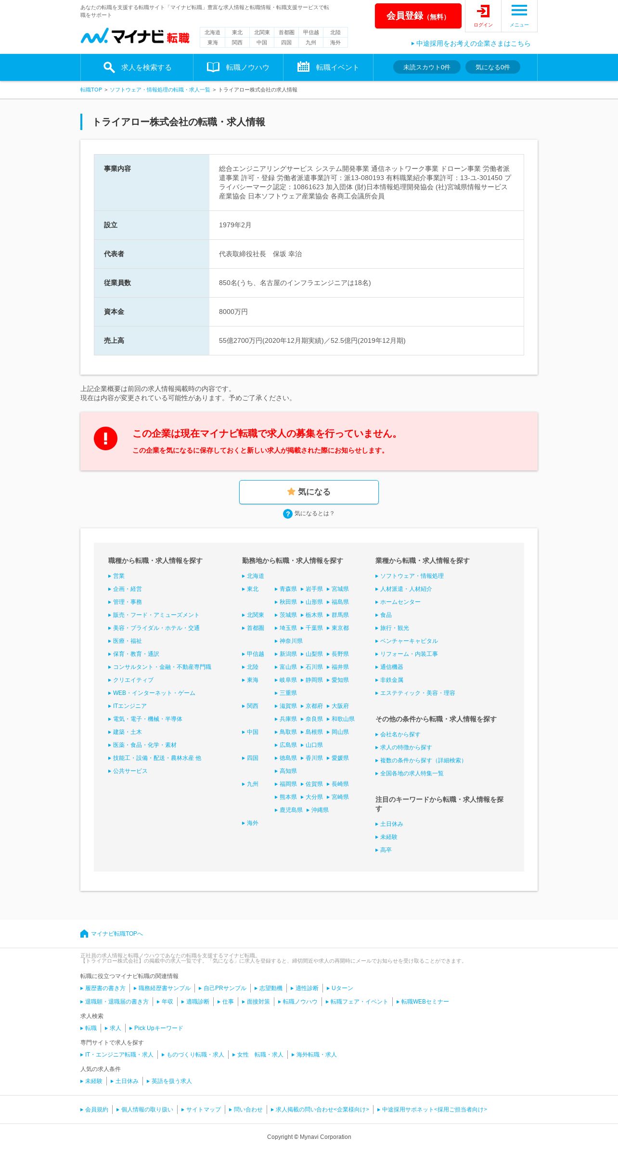
Task: Click the 気になる favorite button
Action: [309, 492]
